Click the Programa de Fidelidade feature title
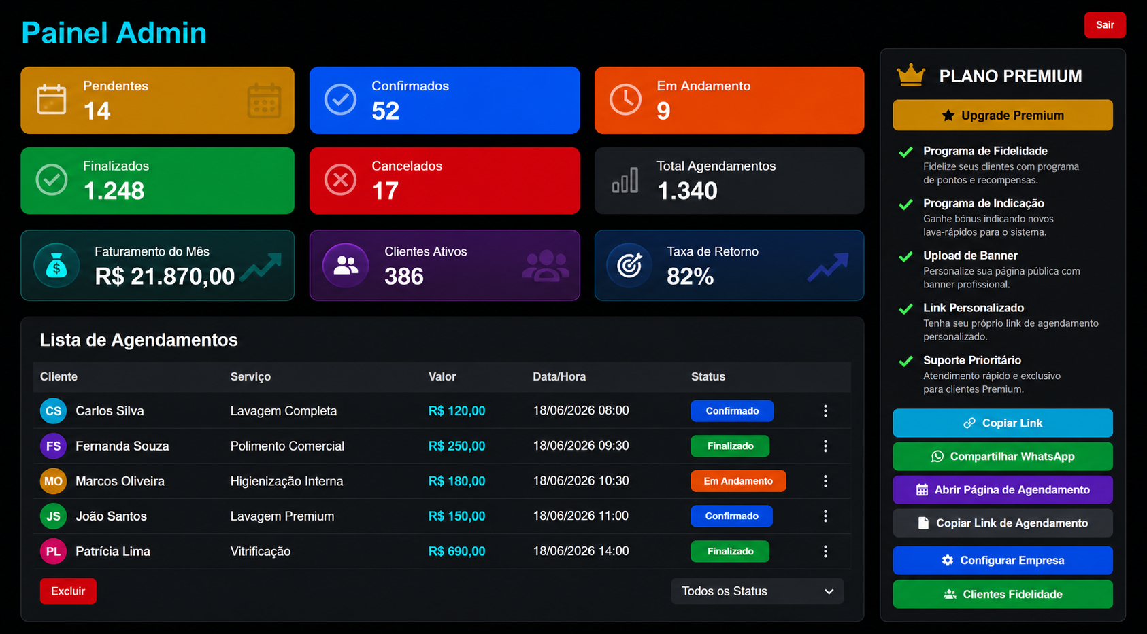 (985, 151)
